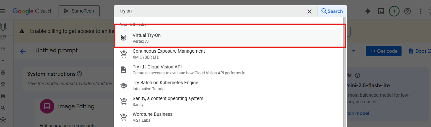Open Try Batch on Kubernetes Engine tutorial

coord(228,85)
